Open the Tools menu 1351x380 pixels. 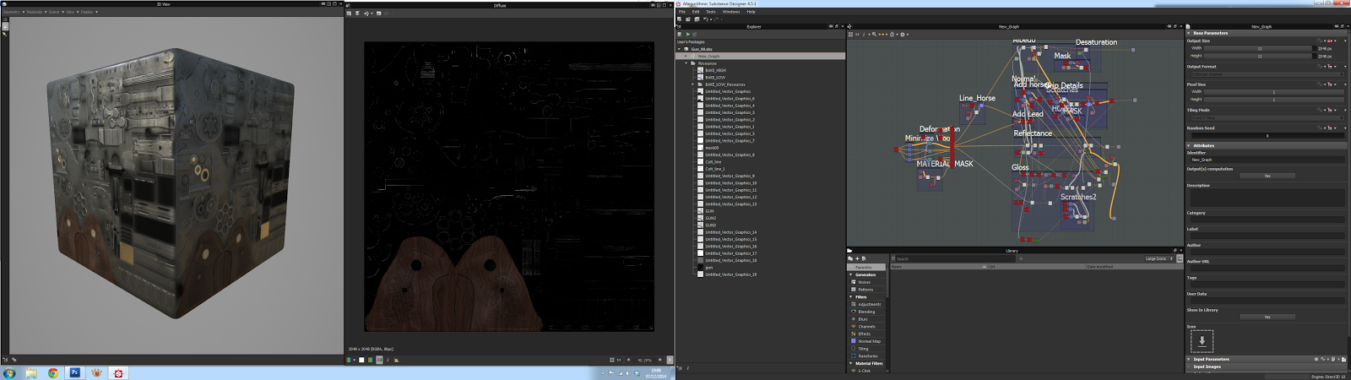click(711, 12)
